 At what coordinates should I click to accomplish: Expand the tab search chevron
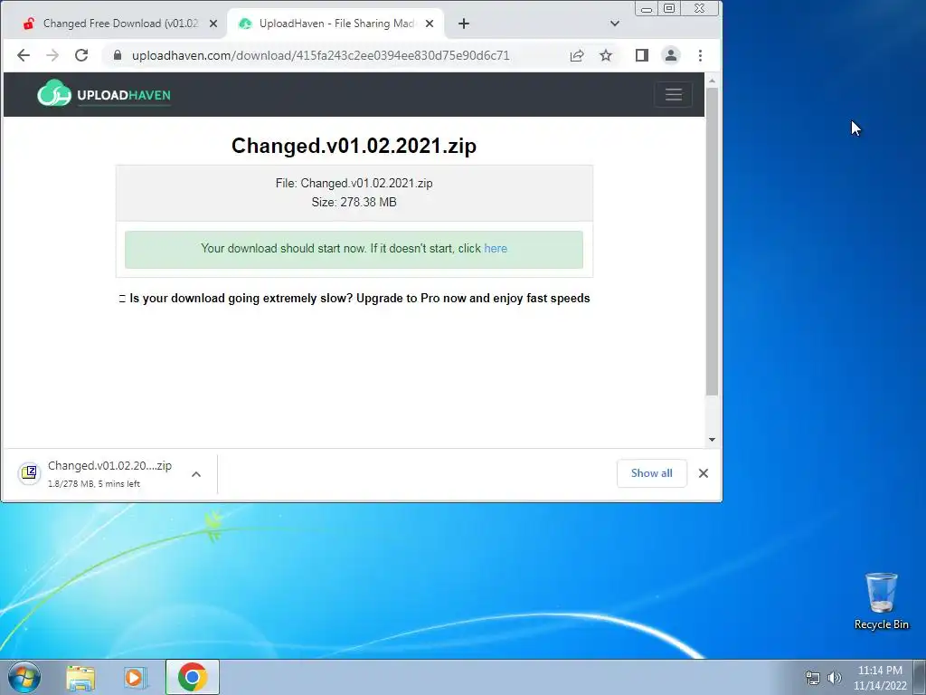(x=615, y=24)
